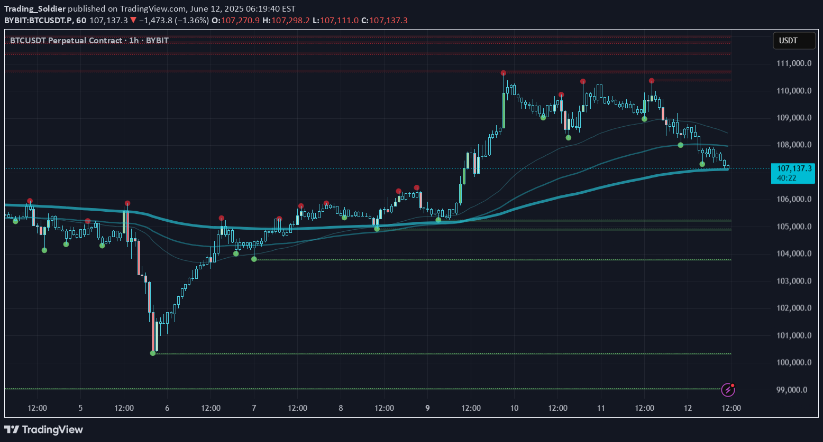Click date label 5 on the time axis
The height and width of the screenshot is (442, 823).
pyautogui.click(x=80, y=408)
